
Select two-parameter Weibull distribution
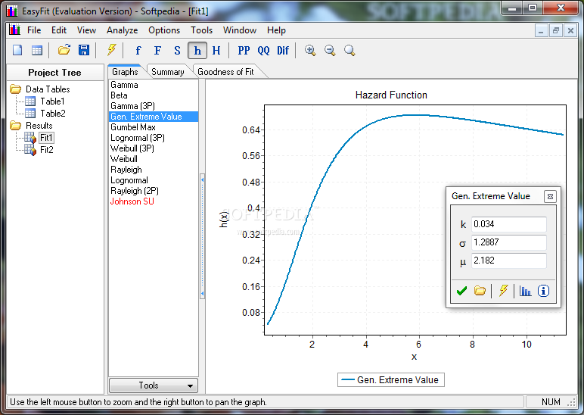point(153,159)
